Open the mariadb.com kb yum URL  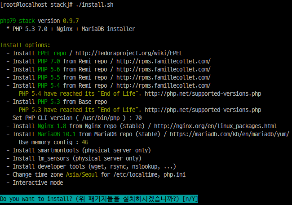230,134
